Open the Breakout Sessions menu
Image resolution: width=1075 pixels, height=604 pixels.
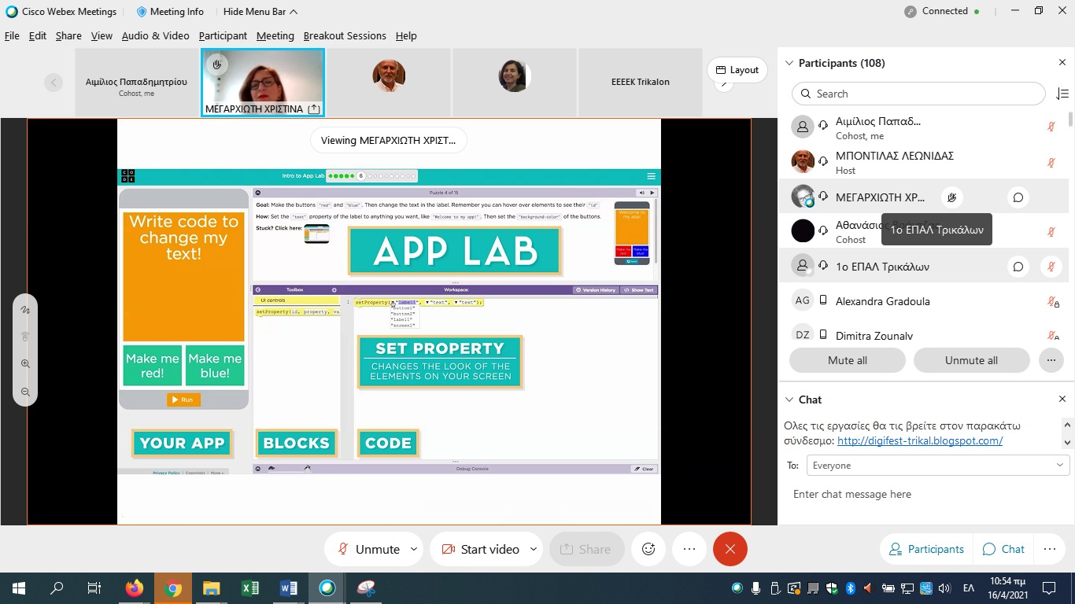point(345,35)
